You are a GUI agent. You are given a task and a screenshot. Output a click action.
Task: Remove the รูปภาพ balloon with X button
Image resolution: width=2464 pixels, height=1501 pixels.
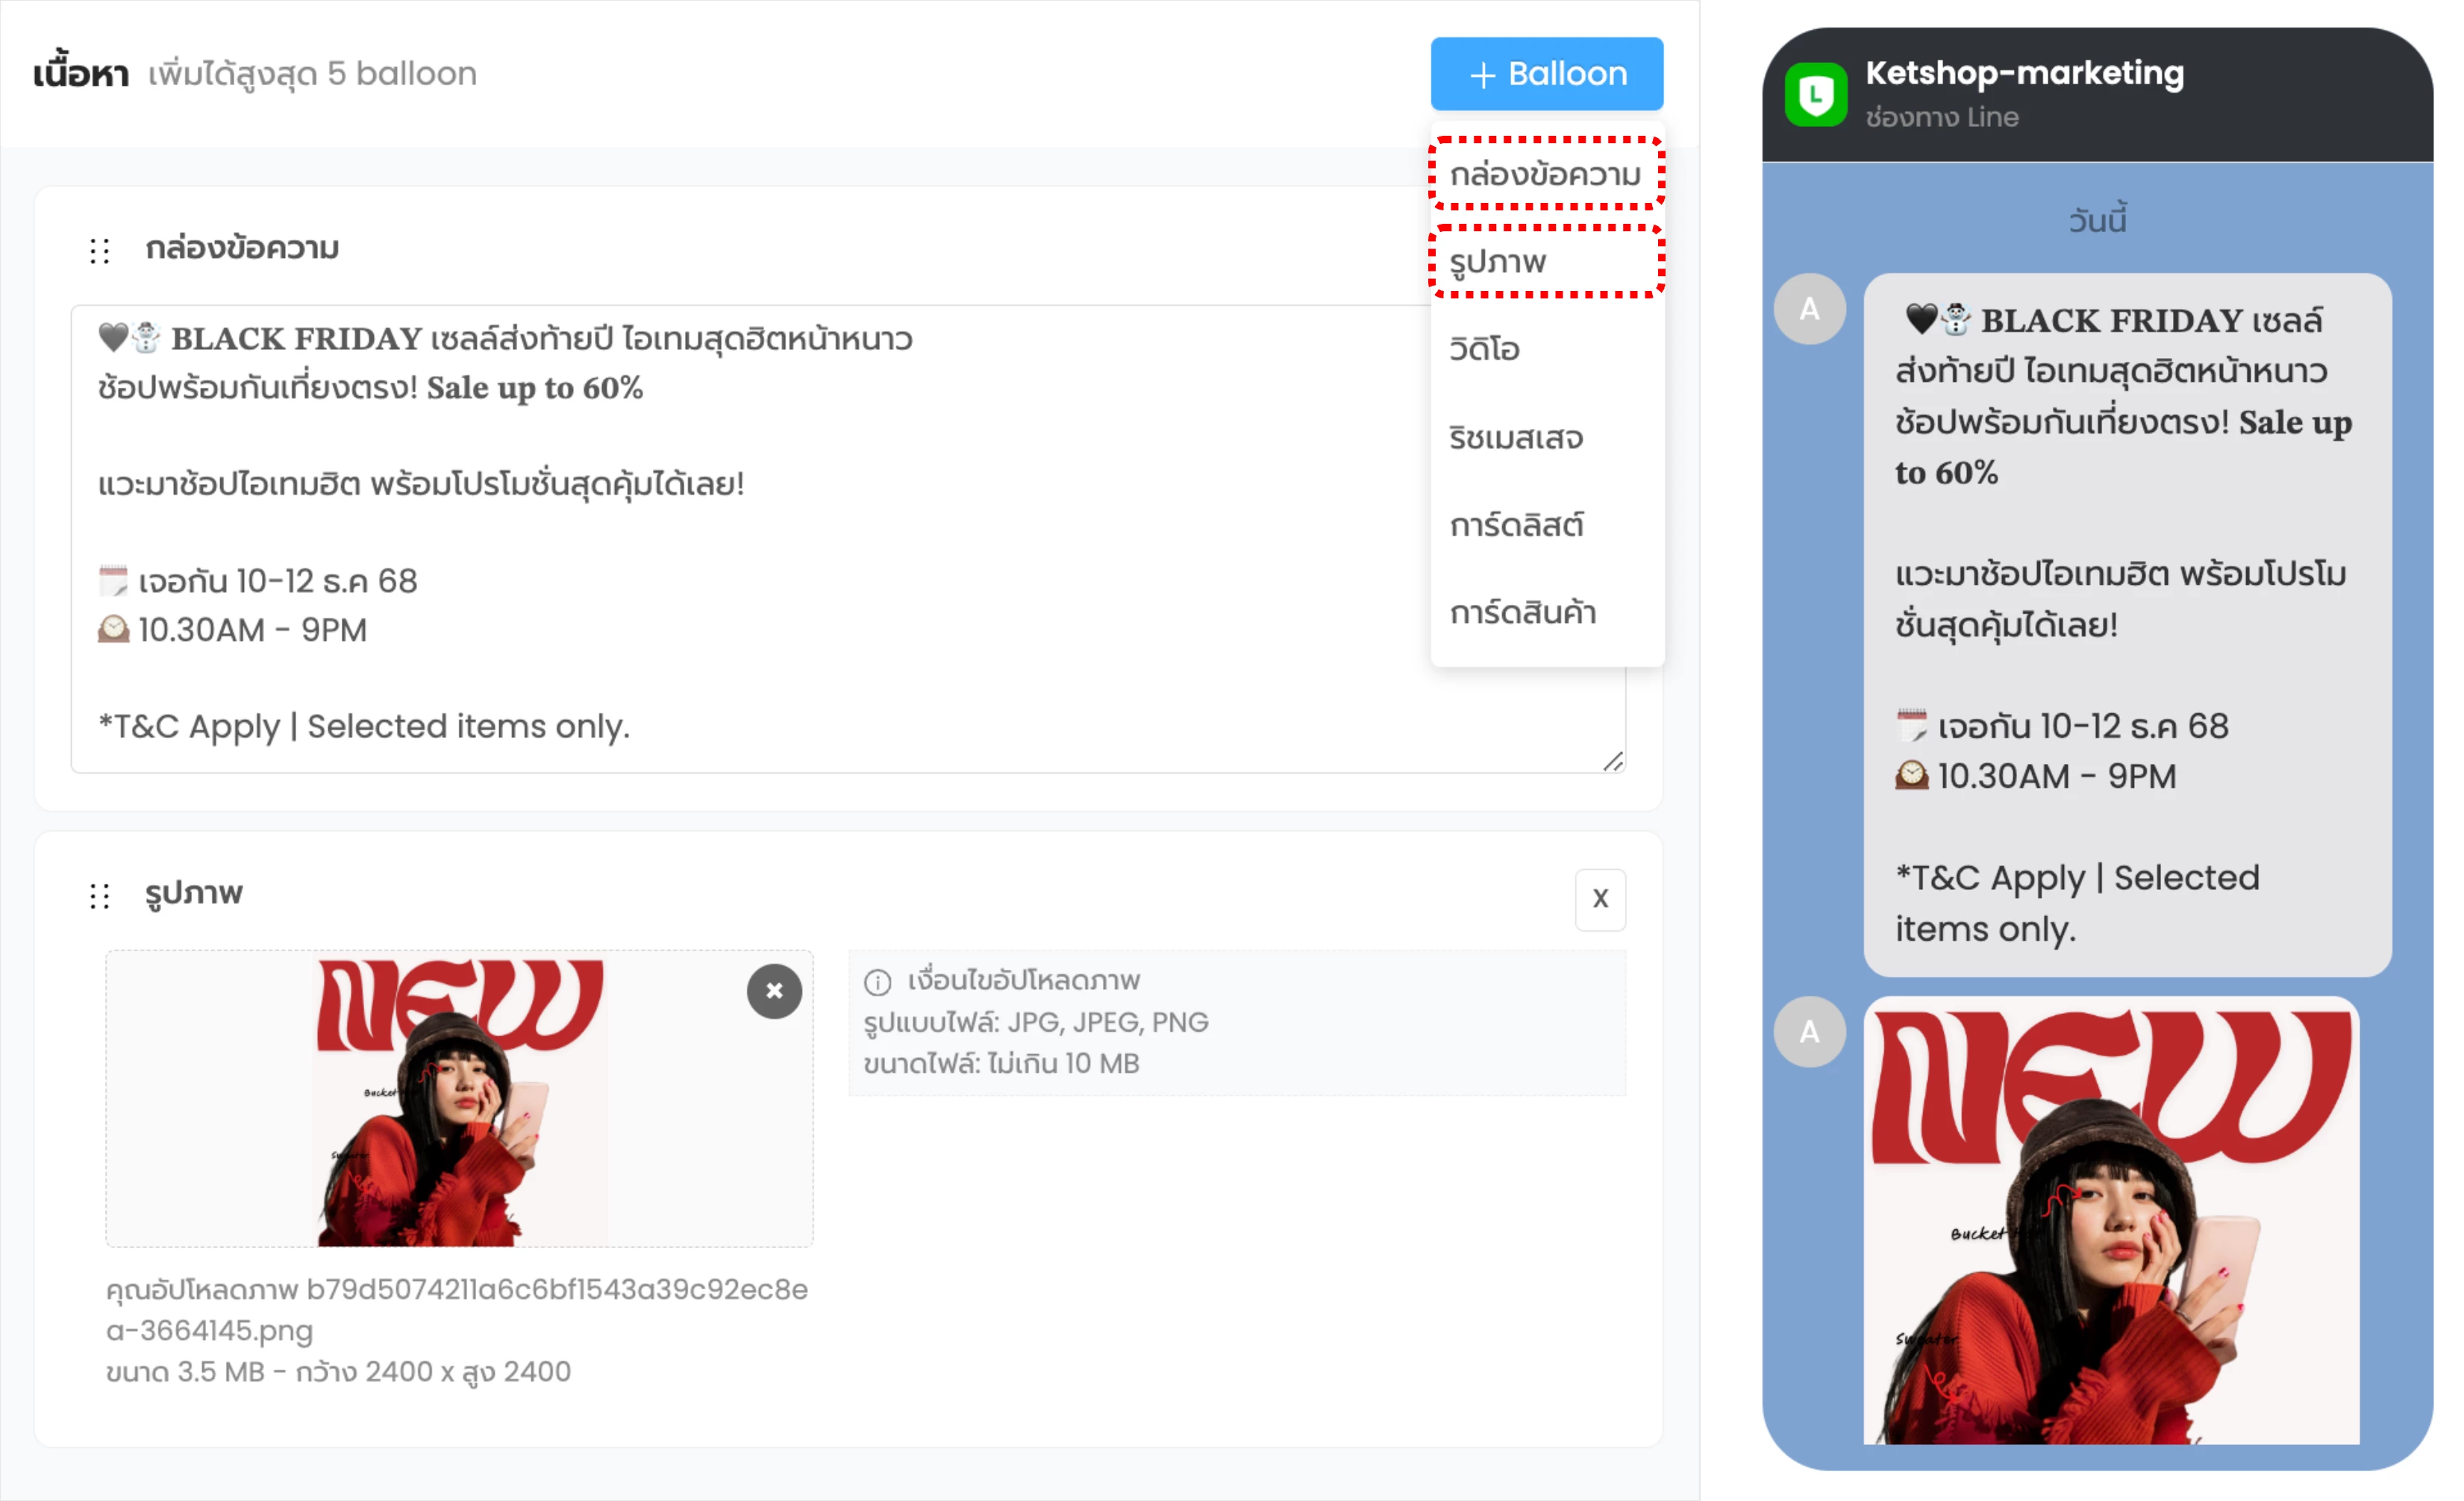point(1599,899)
